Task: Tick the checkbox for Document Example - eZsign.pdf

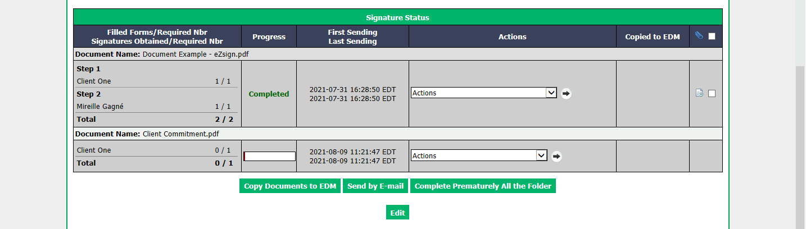Action: (x=712, y=94)
